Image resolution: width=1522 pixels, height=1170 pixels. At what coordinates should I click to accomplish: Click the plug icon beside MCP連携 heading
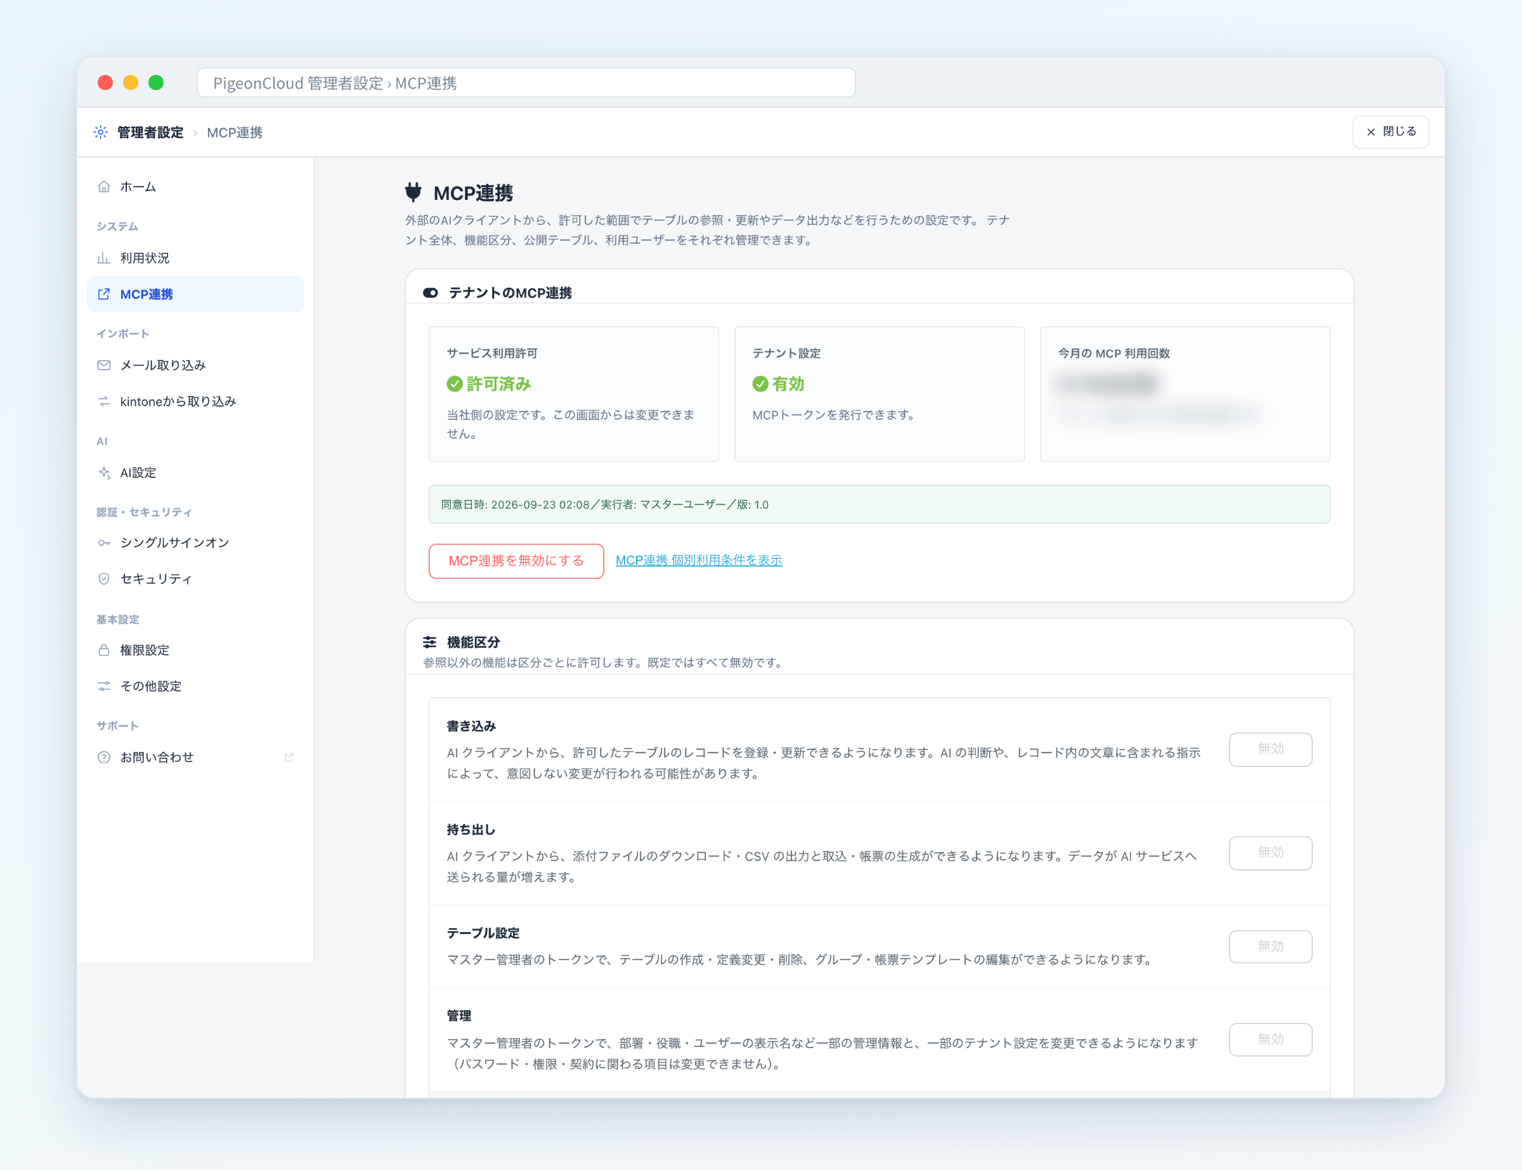(413, 192)
